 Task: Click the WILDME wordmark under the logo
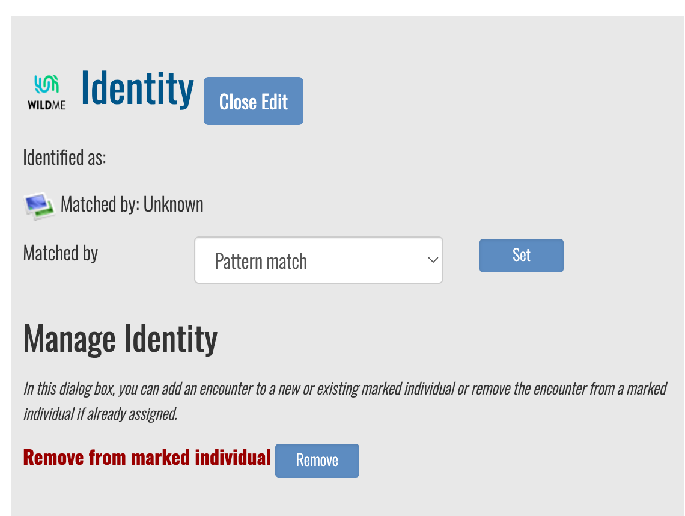[x=47, y=105]
